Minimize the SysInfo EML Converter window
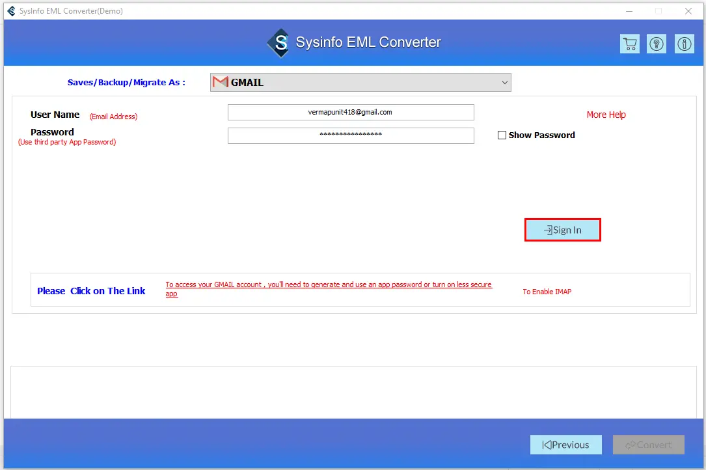This screenshot has height=470, width=706. click(629, 11)
